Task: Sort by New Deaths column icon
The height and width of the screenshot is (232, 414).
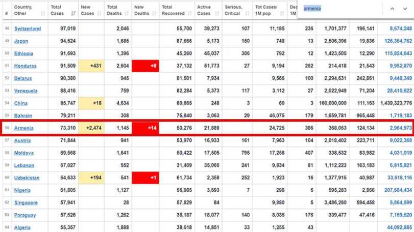Action: pyautogui.click(x=154, y=13)
